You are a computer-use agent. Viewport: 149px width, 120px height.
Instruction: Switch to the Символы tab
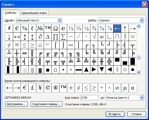[11, 13]
